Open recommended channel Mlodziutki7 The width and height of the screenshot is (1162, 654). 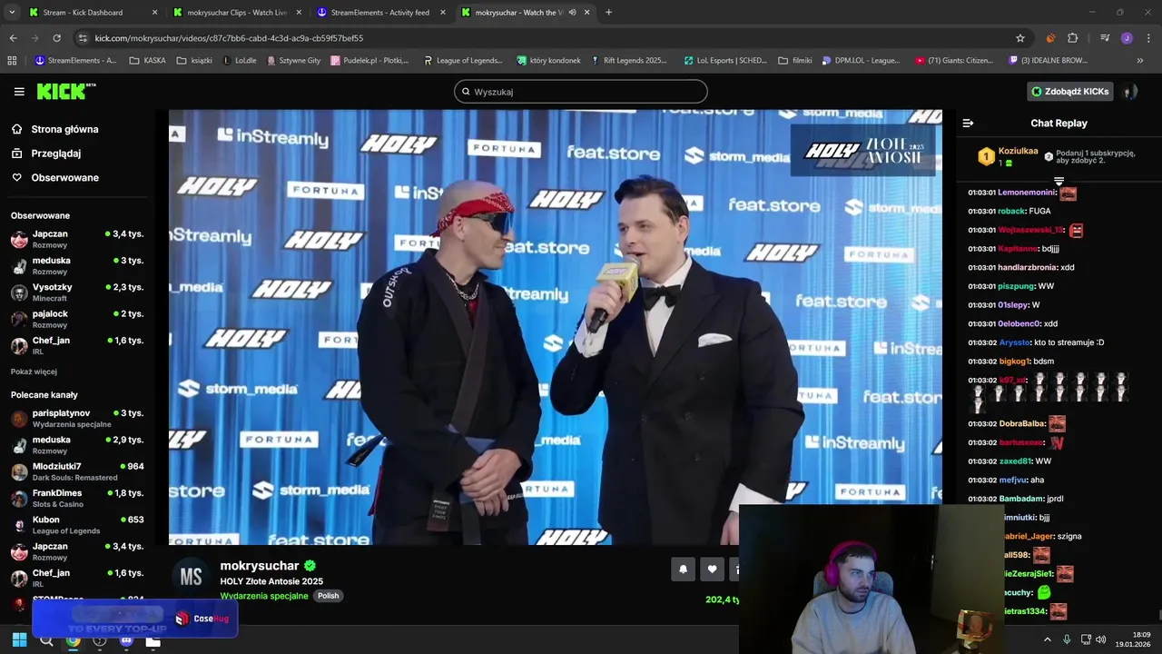pos(76,471)
